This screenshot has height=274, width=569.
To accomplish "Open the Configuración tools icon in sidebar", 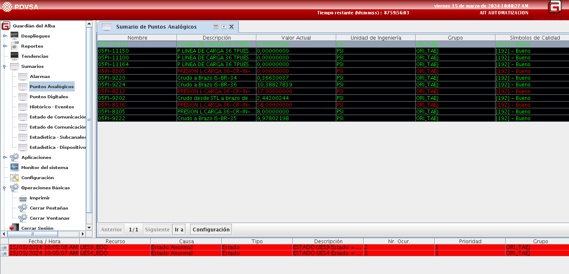I will click(14, 177).
